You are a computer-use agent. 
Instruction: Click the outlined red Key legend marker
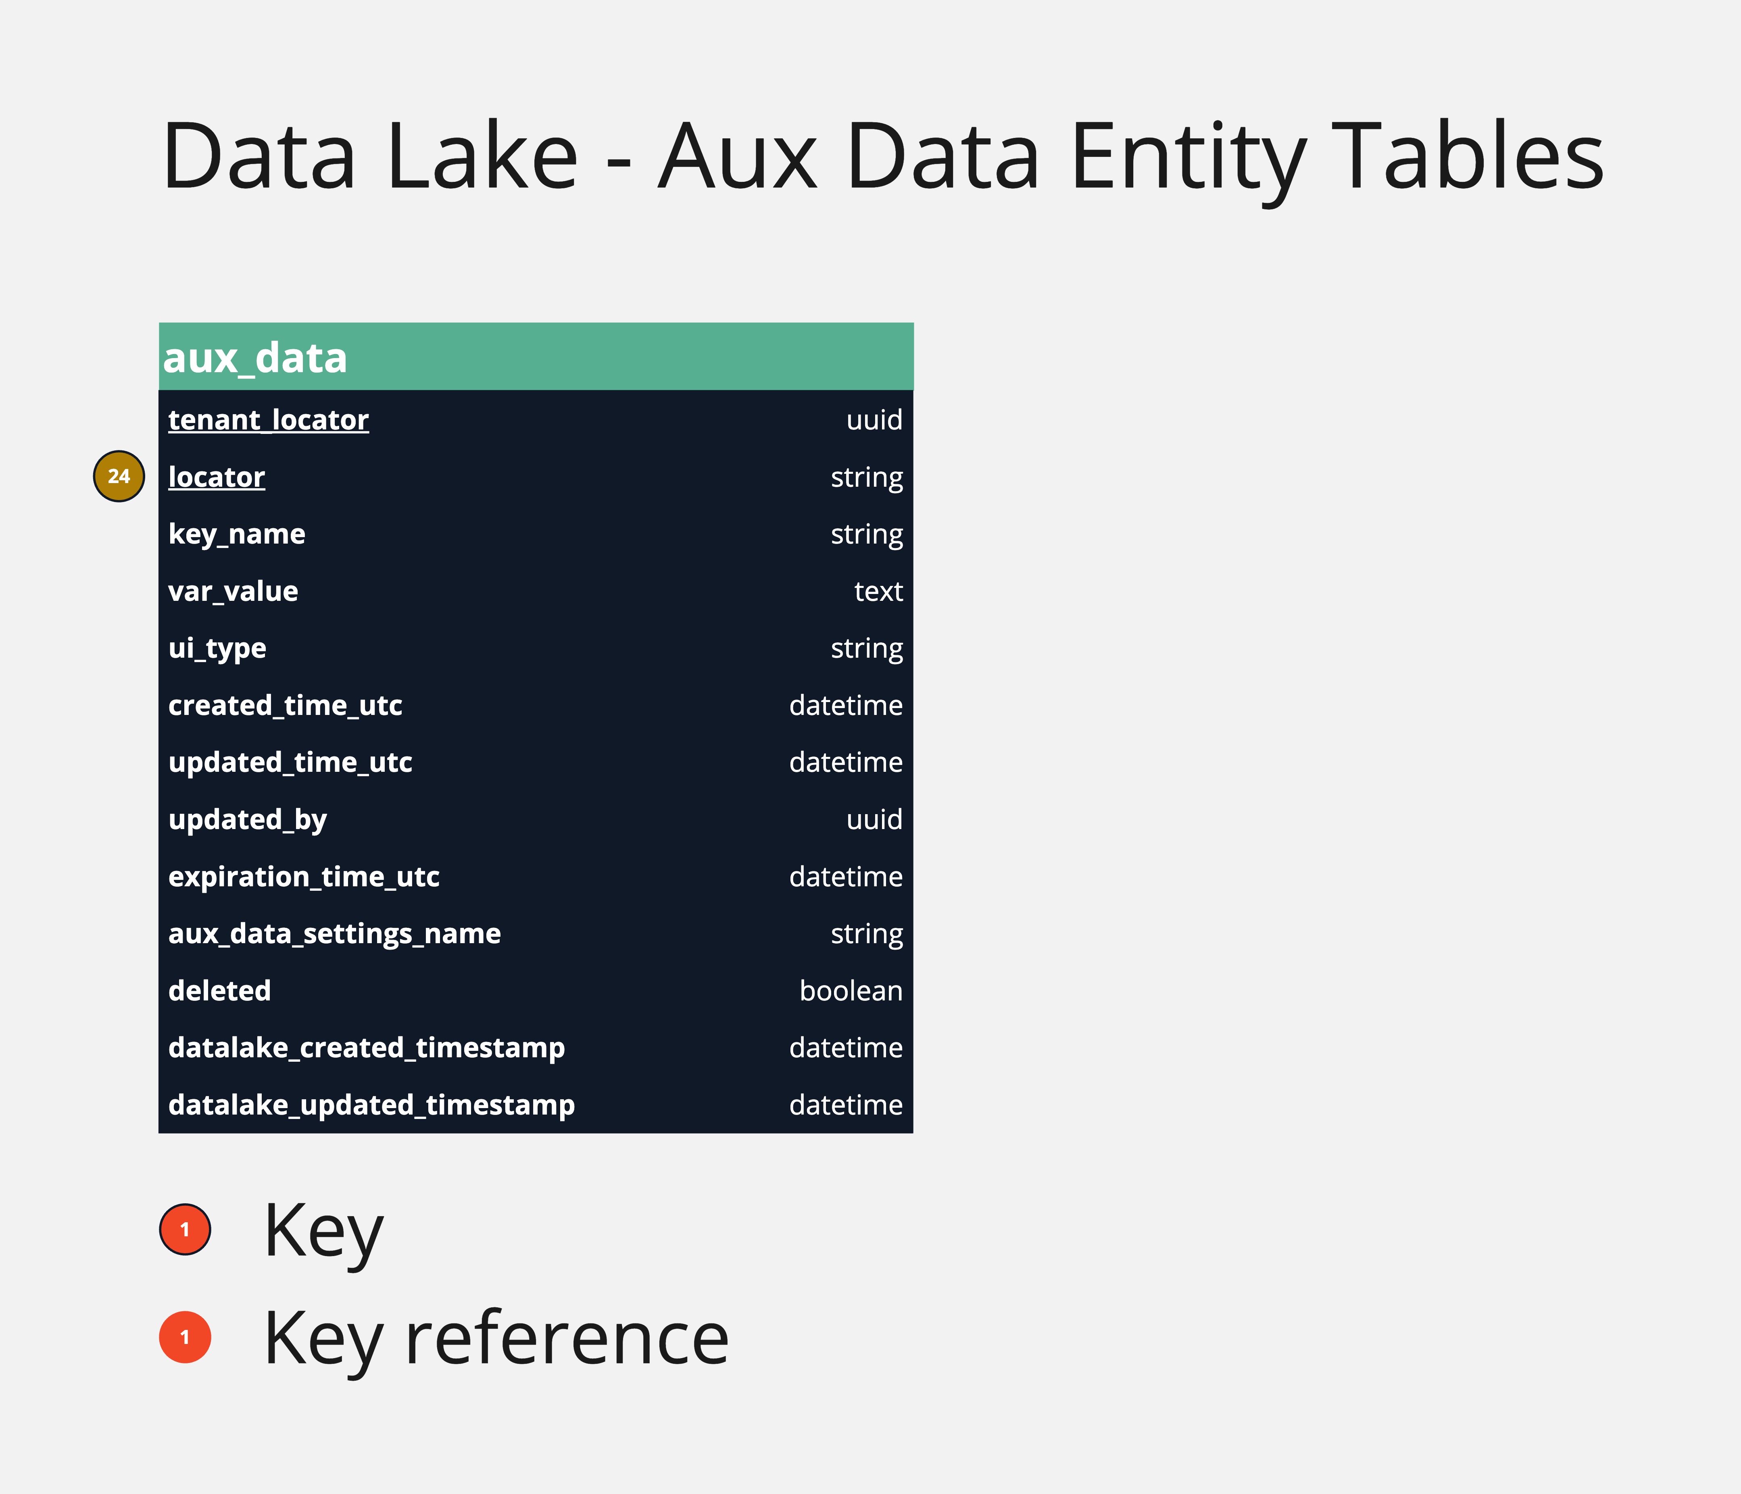click(x=185, y=1229)
